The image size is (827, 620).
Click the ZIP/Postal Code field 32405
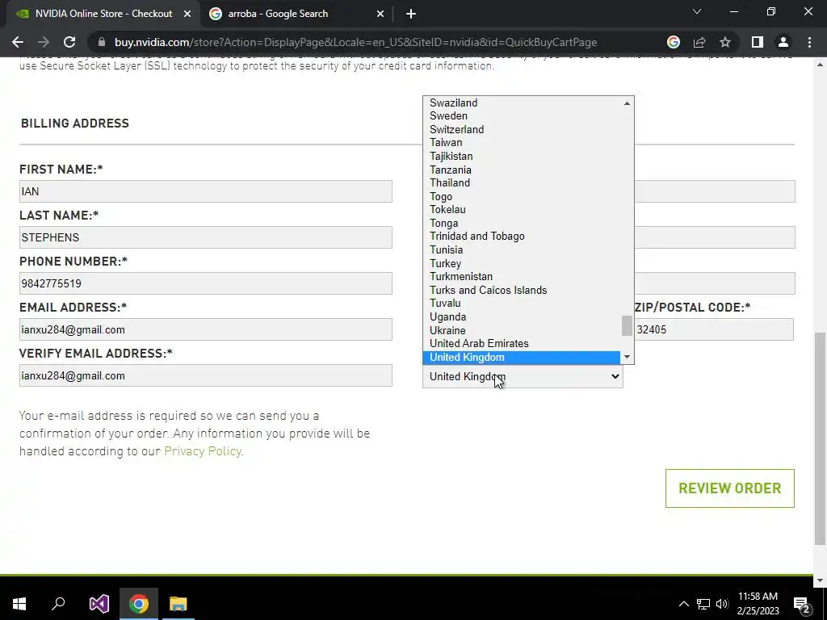tap(714, 329)
